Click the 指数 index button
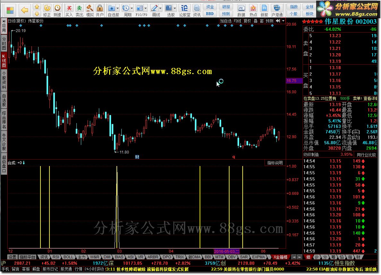Screen dimensions: 381x275 (x=293, y=7)
